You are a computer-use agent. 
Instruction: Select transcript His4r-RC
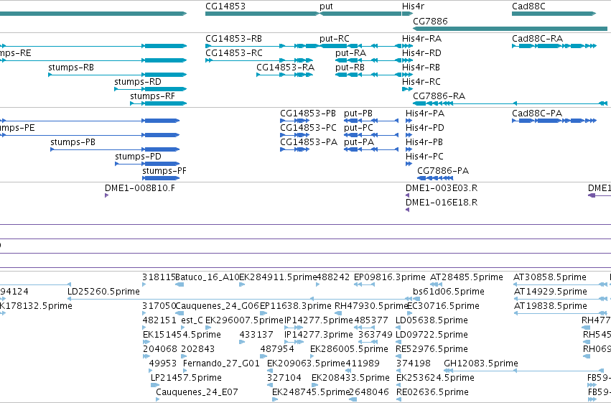click(407, 89)
